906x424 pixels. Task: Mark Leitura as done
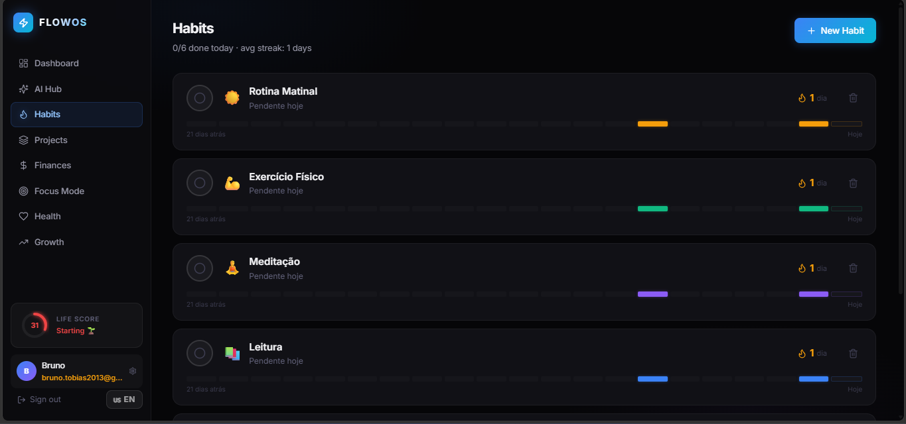pyautogui.click(x=200, y=353)
